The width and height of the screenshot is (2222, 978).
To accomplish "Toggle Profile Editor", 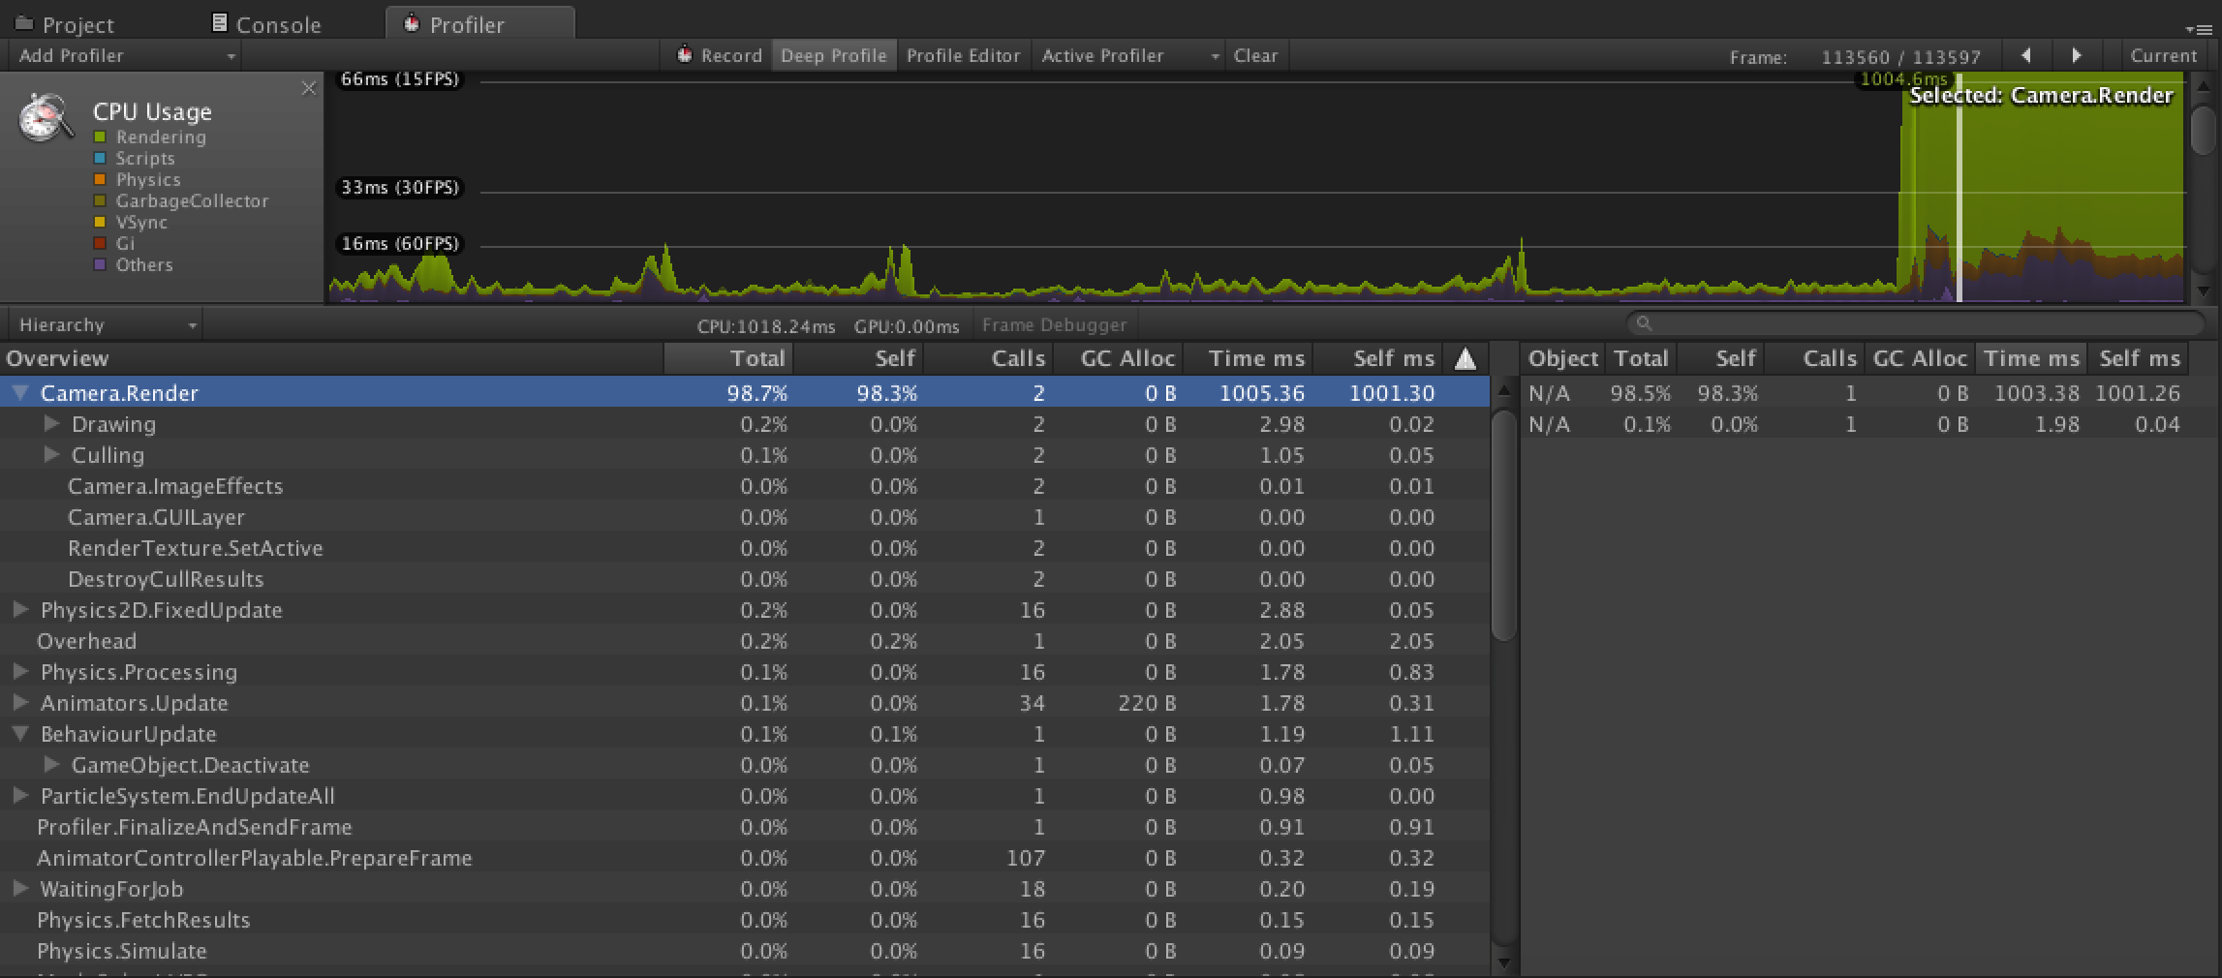I will click(964, 55).
